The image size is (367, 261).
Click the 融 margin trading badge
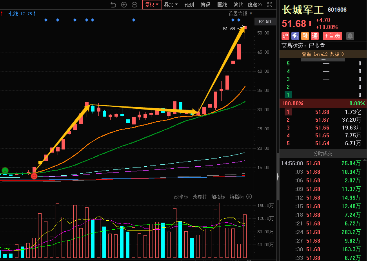(305, 36)
